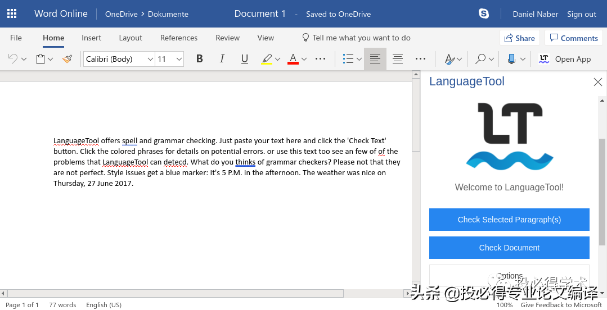Apply yellow text highlight color

(266, 59)
